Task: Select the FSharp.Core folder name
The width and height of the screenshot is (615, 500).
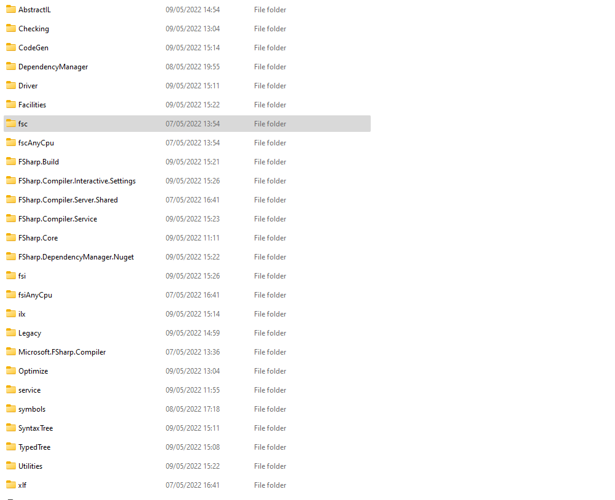Action: (38, 237)
